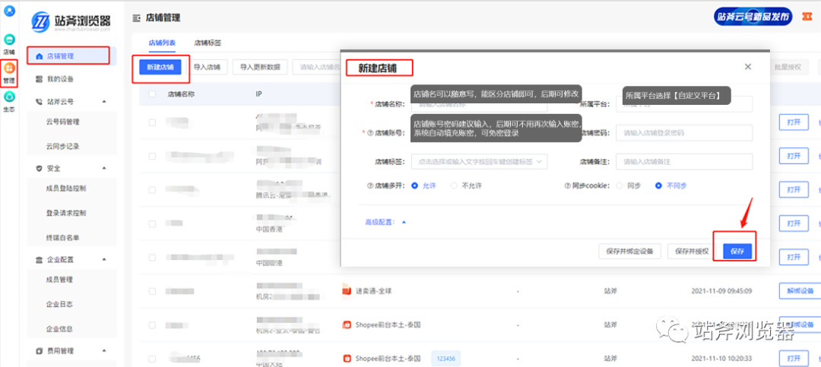Click the 站斧浏览器 logo
This screenshot has width=821, height=367.
pyautogui.click(x=71, y=21)
